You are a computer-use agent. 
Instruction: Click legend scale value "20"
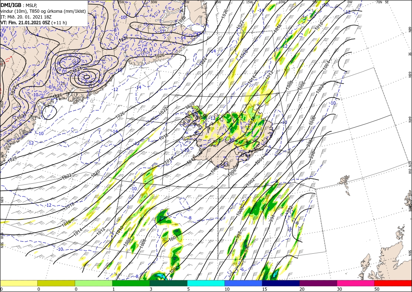(x=302, y=289)
